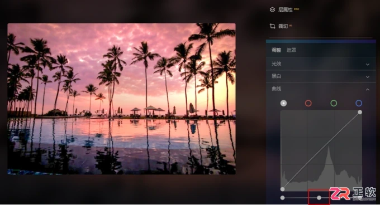Image resolution: width=380 pixels, height=205 pixels.
Task: Switch to the tab next to 调整
Action: click(291, 50)
